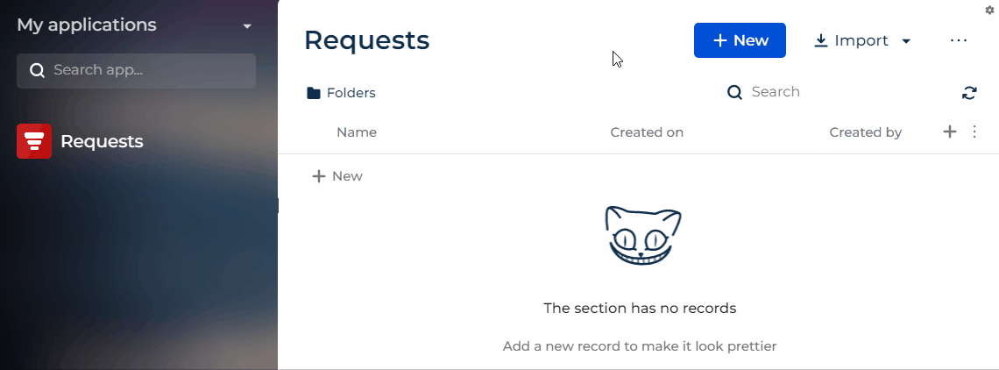
Task: Expand the My applications dropdown
Action: [247, 26]
